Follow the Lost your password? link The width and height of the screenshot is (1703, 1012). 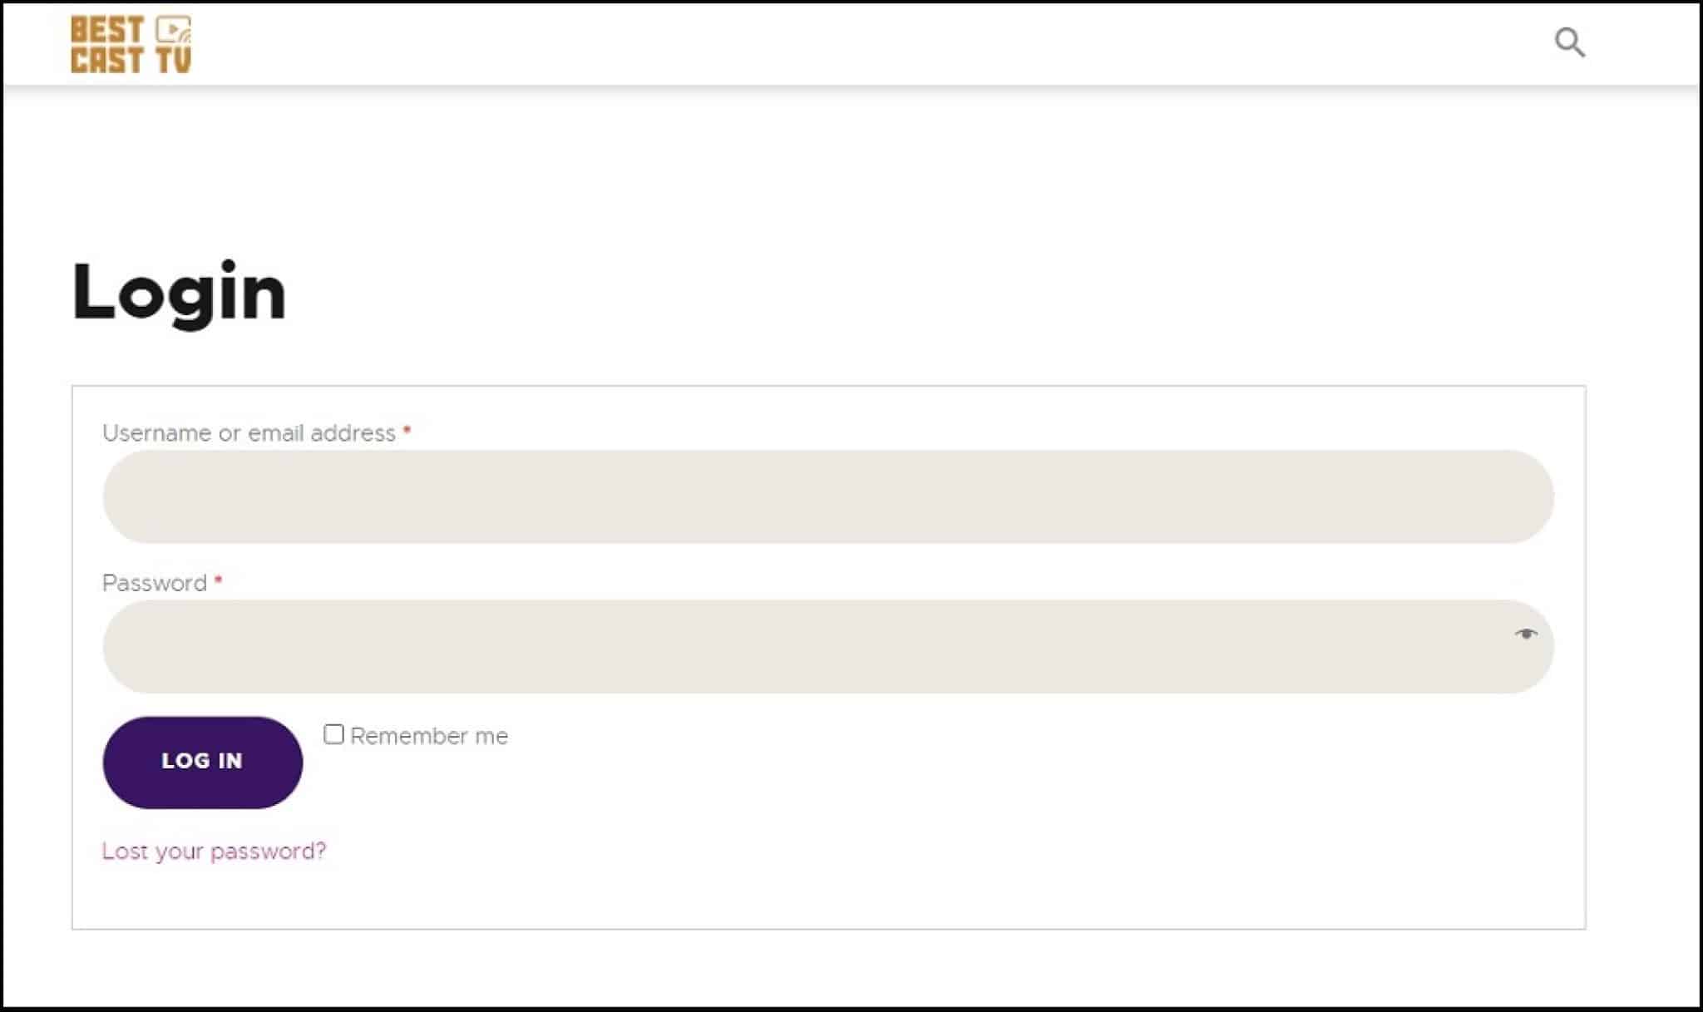[x=214, y=852]
